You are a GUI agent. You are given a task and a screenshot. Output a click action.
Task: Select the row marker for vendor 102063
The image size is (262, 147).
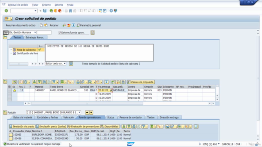click(x=11, y=135)
